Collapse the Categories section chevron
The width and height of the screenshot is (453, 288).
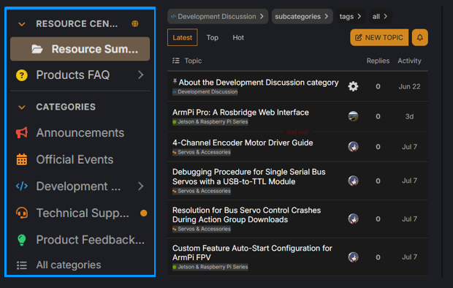click(22, 107)
